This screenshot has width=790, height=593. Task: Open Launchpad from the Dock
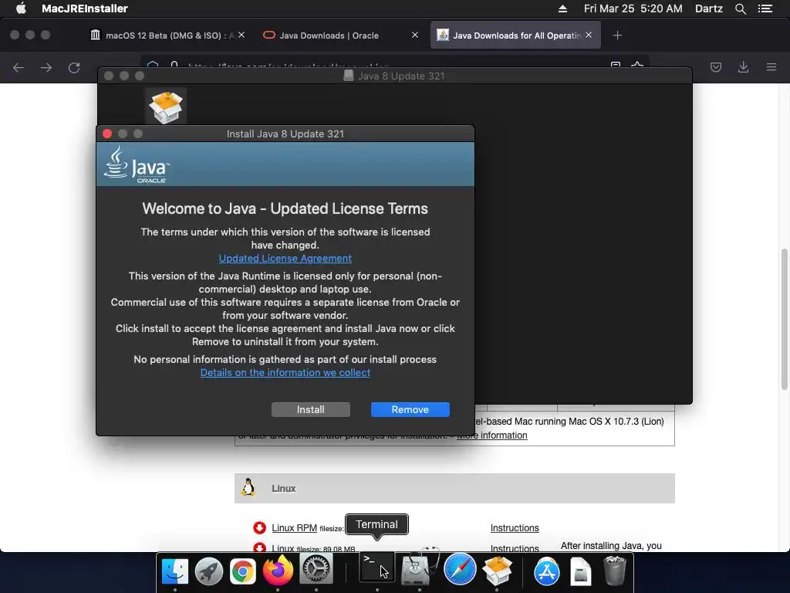click(x=208, y=571)
